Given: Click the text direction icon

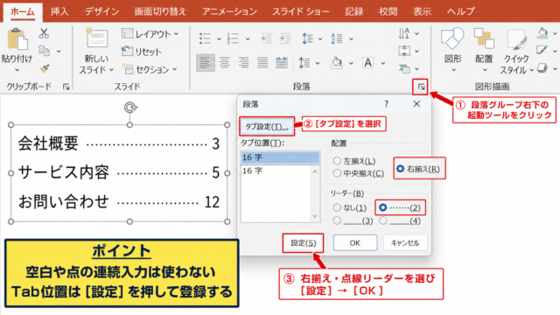Looking at the screenshot, I should coord(404,33).
